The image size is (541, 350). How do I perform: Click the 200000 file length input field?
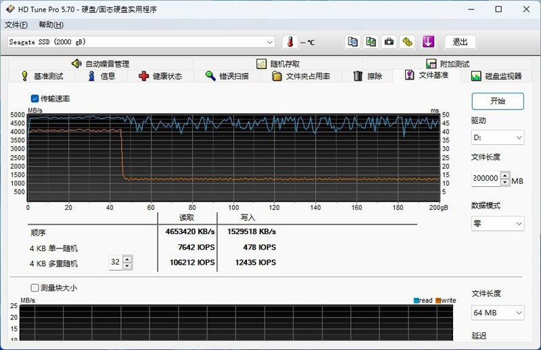coord(486,179)
